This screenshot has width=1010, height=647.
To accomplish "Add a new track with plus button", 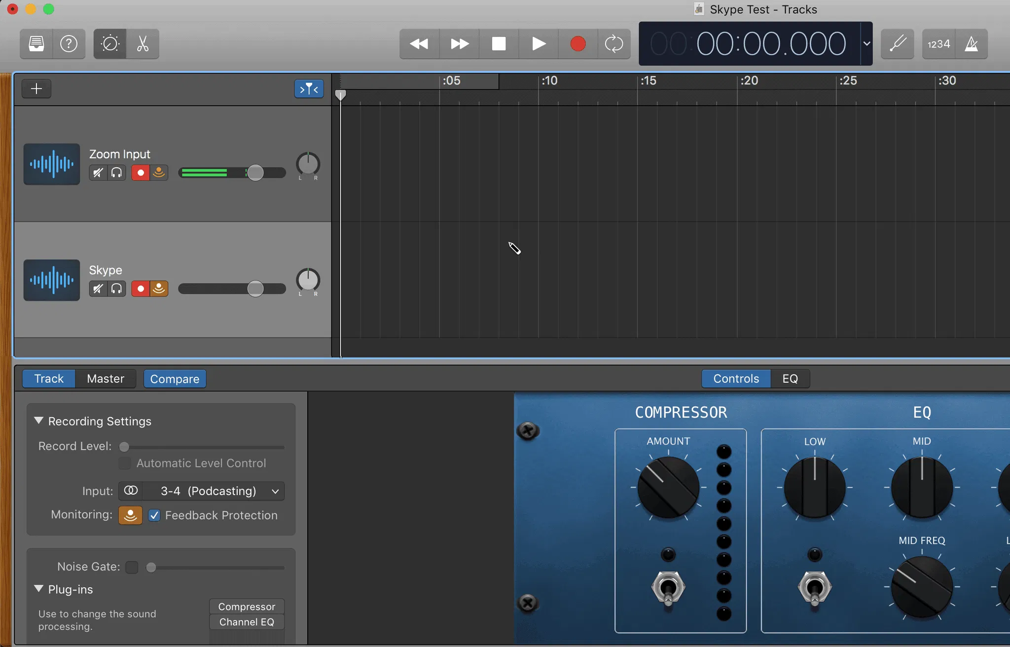I will pos(36,89).
